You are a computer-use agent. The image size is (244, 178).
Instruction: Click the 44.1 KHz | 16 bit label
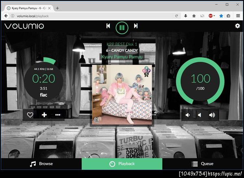point(44,69)
